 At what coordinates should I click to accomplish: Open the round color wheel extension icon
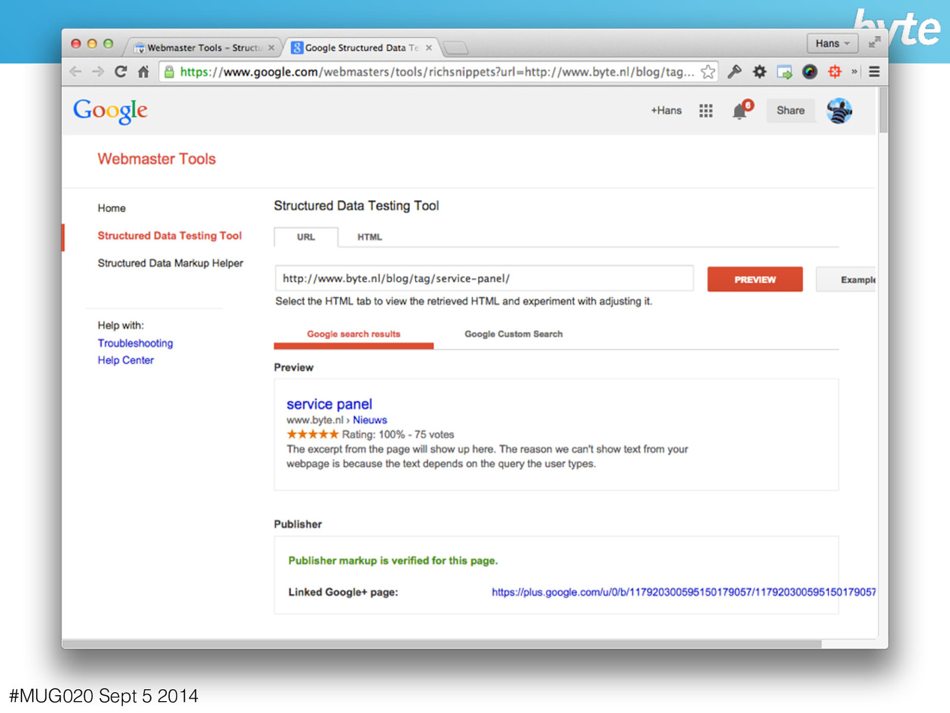click(x=809, y=72)
